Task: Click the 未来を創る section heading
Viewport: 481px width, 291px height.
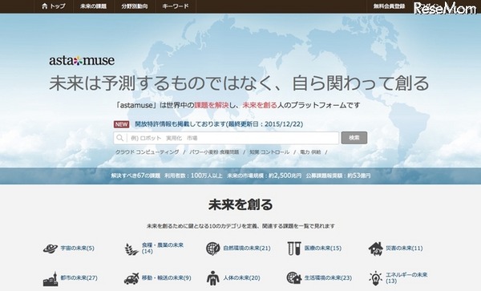Action: tap(240, 204)
